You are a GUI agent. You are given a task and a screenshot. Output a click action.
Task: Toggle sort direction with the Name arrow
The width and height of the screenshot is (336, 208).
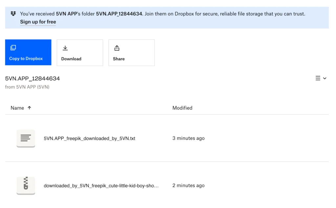point(29,108)
